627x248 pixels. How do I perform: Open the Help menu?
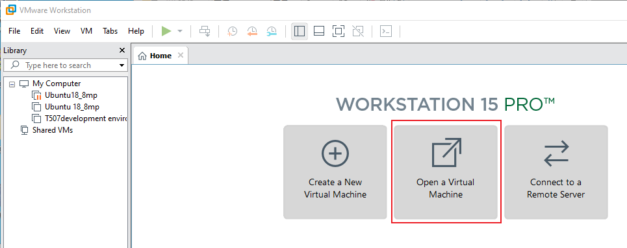136,31
